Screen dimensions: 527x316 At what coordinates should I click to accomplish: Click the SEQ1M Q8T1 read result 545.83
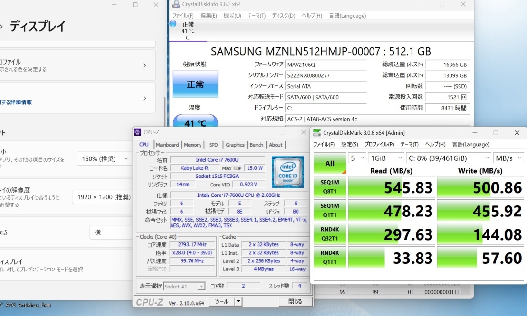(391, 187)
